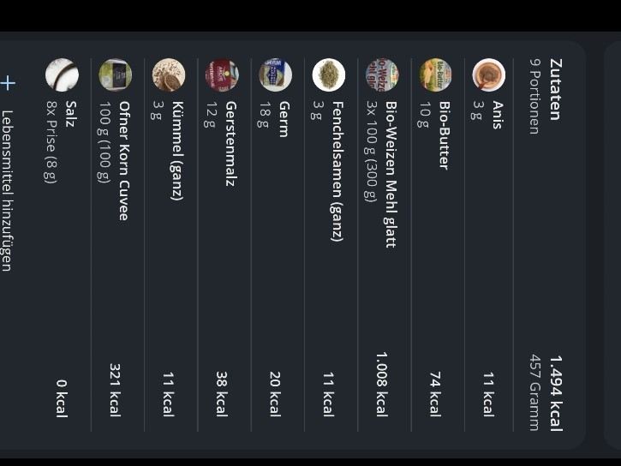Image resolution: width=621 pixels, height=466 pixels.
Task: Tap the Bio-Butter product image
Action: pos(435,75)
